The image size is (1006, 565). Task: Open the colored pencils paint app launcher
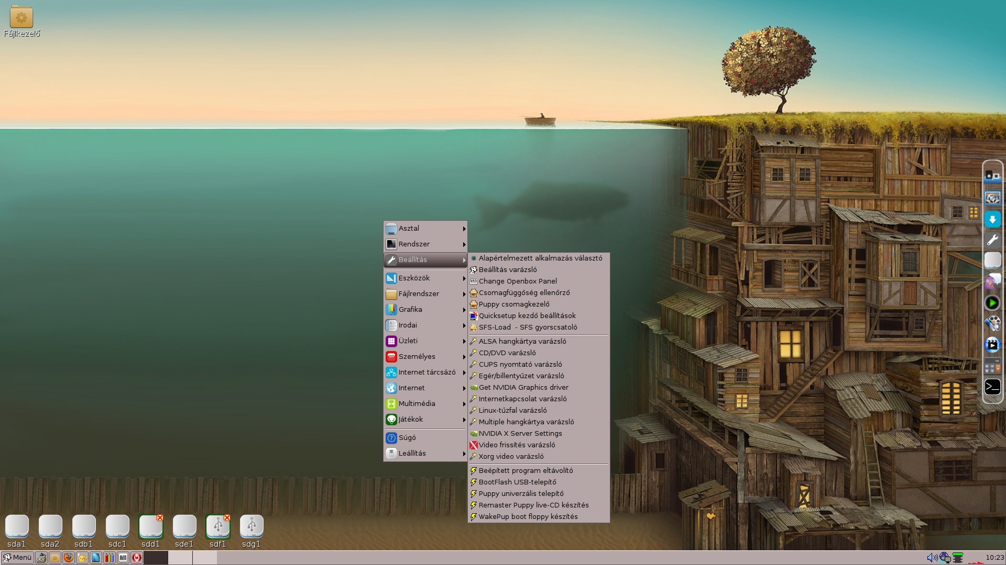(110, 558)
